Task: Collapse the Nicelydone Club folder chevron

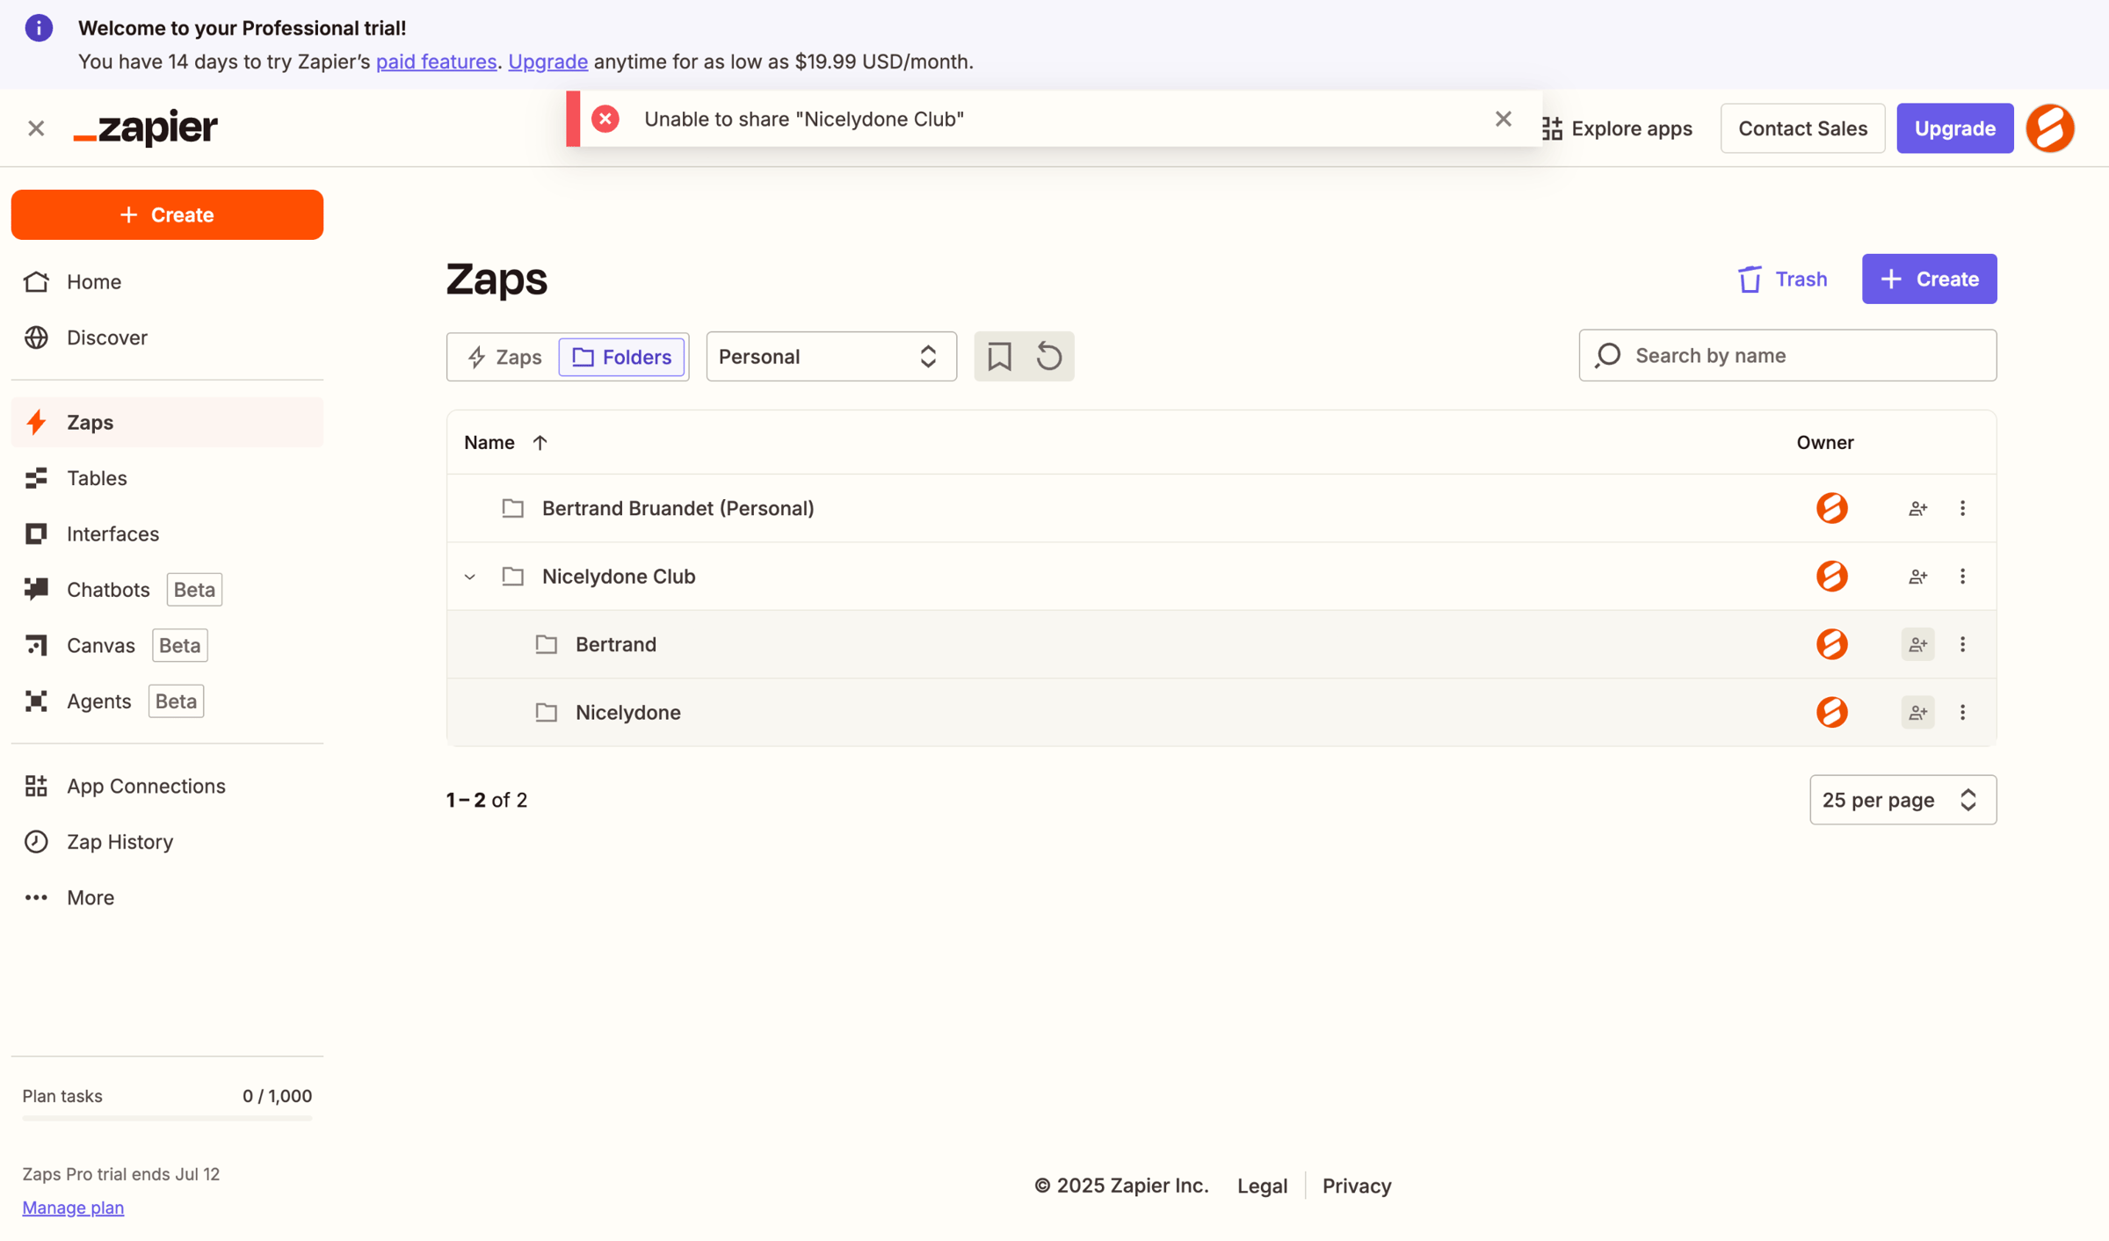Action: 470,577
